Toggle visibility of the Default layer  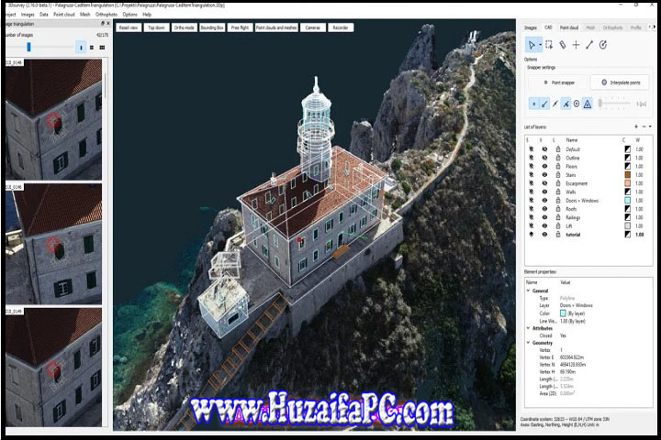[544, 149]
